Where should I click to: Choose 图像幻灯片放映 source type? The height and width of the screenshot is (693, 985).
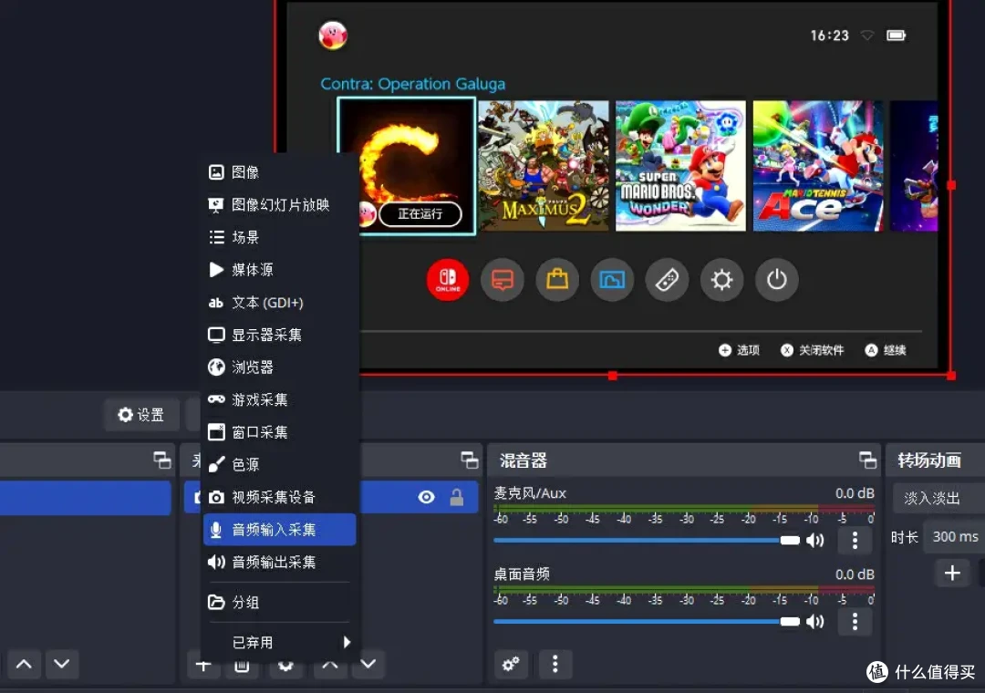280,205
